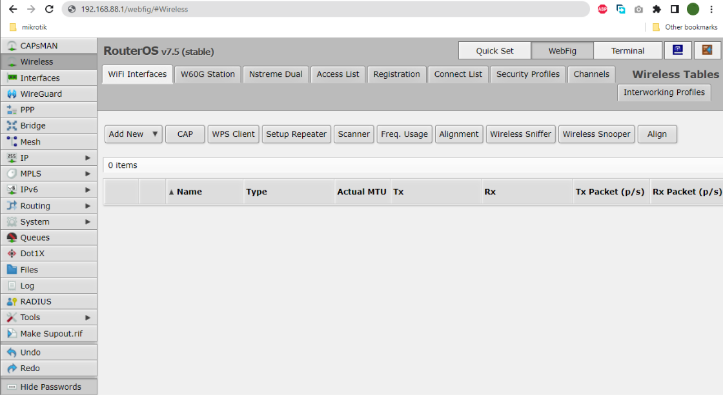
Task: Toggle Hide Passwords option
Action: click(49, 387)
